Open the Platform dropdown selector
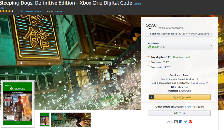 click(179, 45)
